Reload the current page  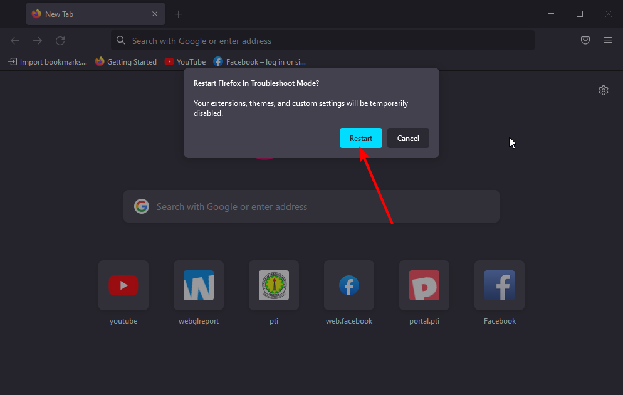(60, 40)
